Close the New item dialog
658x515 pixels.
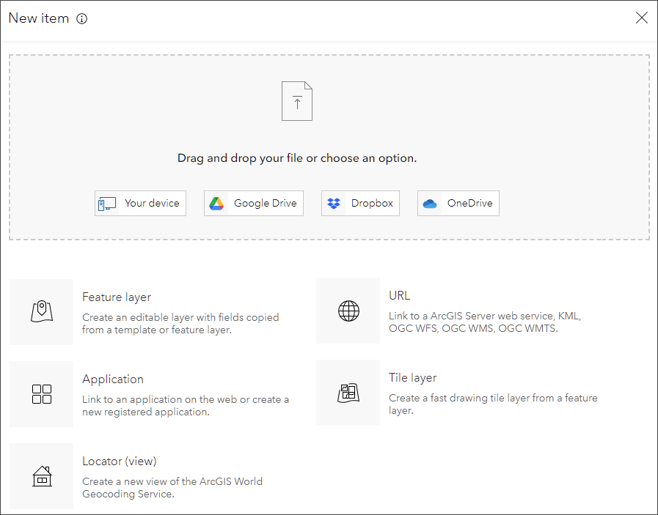click(642, 18)
